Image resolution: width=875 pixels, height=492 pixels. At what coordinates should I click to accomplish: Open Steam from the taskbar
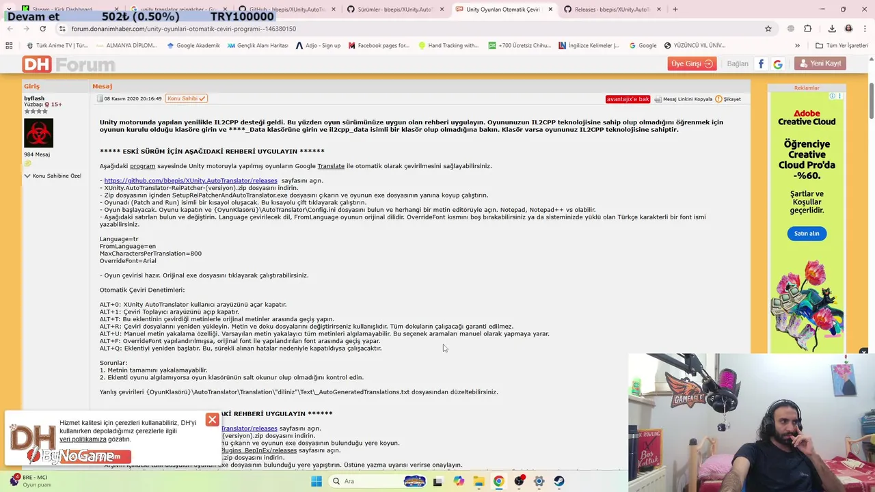(559, 481)
